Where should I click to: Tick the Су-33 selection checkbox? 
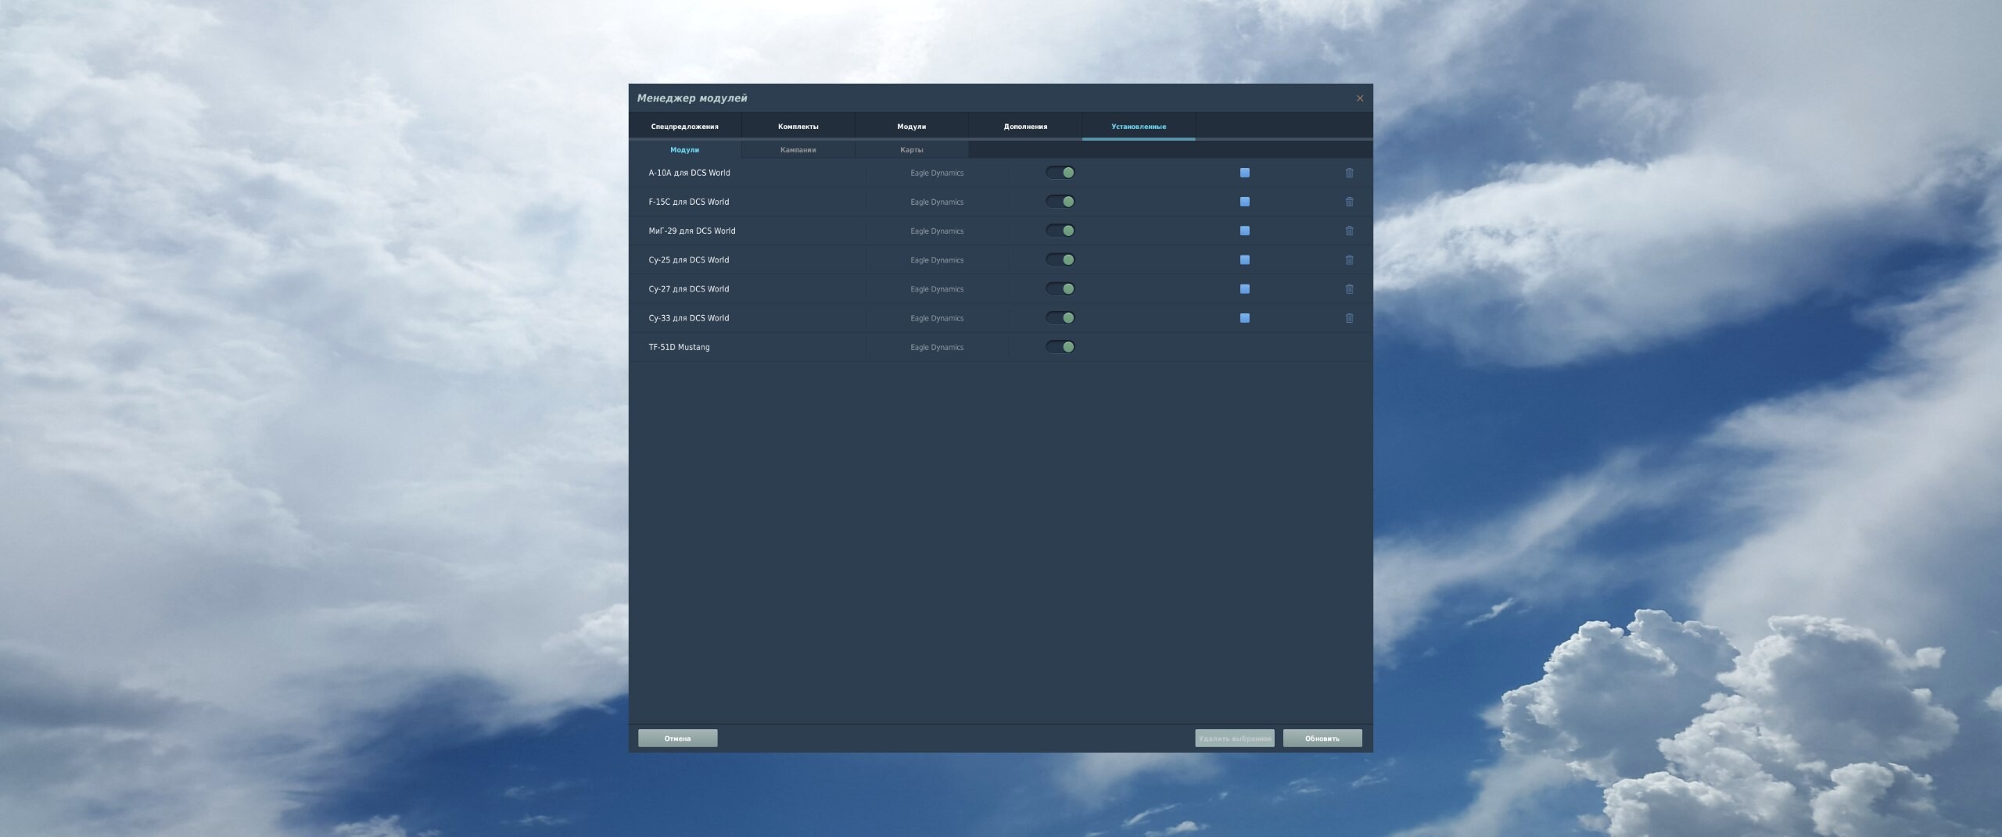(1245, 318)
